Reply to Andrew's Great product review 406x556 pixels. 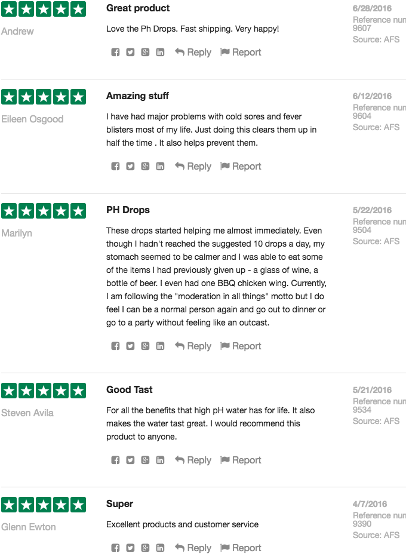click(x=193, y=53)
